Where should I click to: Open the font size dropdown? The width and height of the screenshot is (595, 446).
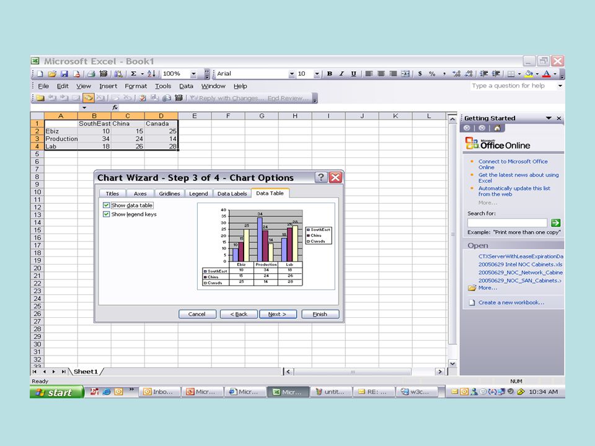[317, 74]
